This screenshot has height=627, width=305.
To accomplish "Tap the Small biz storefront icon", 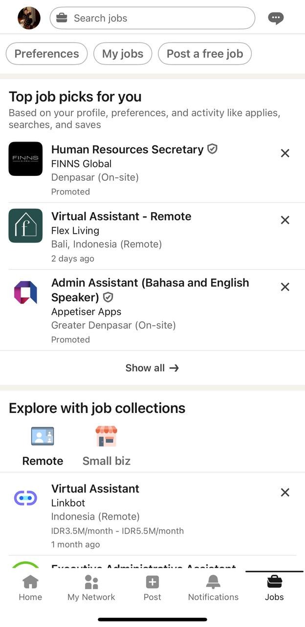I will tap(106, 436).
